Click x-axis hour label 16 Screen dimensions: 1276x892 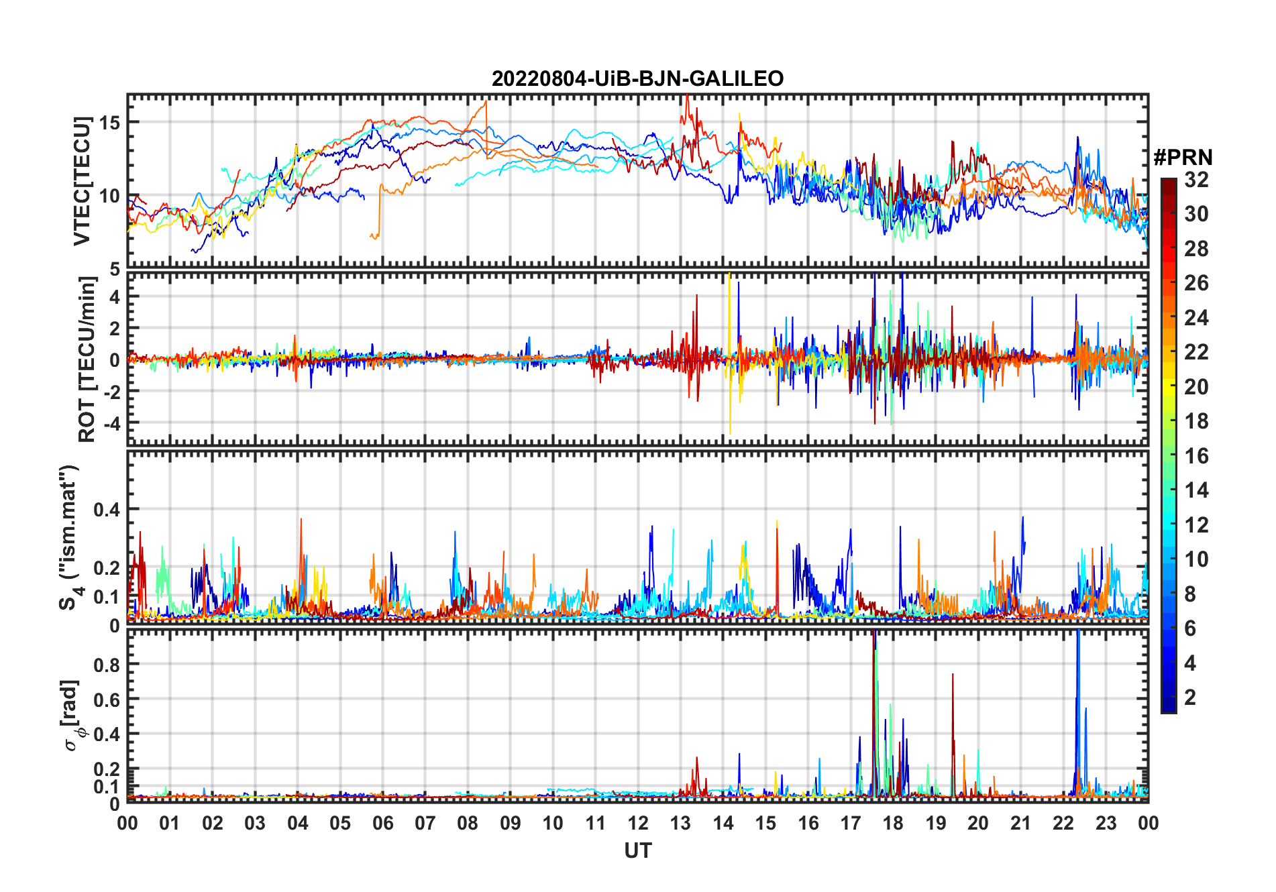click(x=808, y=823)
